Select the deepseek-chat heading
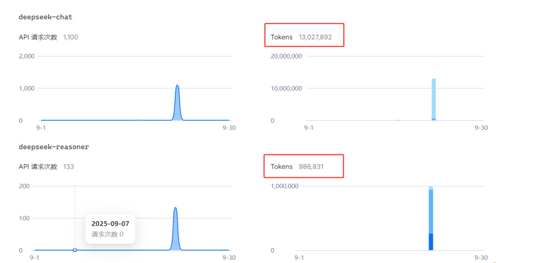The width and height of the screenshot is (533, 263). 45,17
